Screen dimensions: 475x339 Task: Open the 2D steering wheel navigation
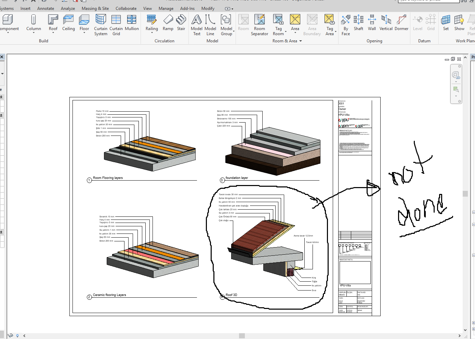pos(456,75)
